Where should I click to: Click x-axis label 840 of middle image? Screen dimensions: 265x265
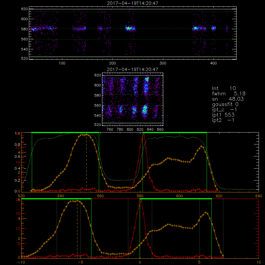point(150,130)
